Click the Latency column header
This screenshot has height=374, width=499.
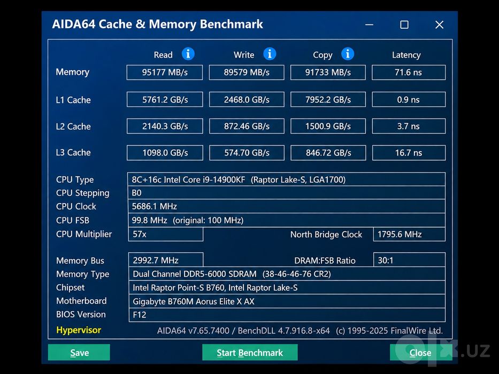click(406, 55)
